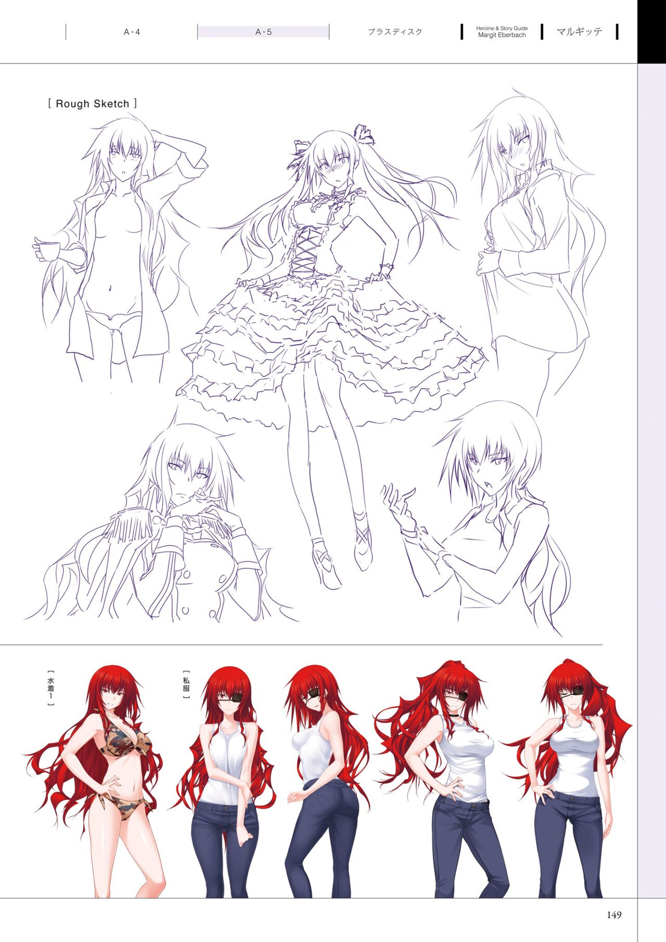Open the frilly dress sketch in center
Screen dimensions: 666x942
[x=333, y=312]
